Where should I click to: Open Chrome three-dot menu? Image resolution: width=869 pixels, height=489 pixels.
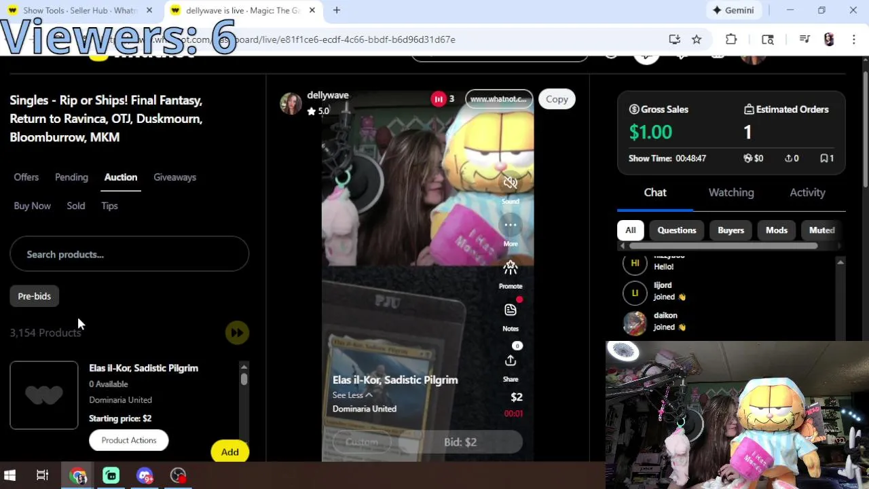point(853,39)
